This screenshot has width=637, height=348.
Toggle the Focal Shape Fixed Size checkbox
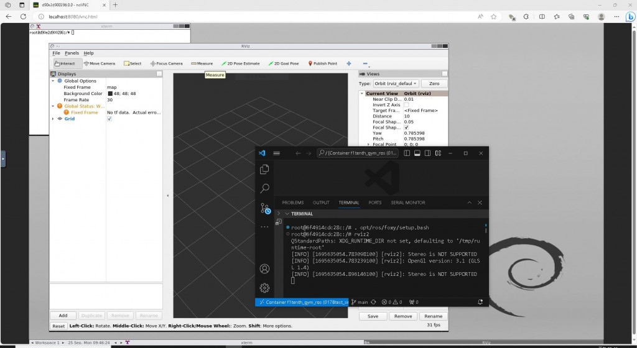406,127
